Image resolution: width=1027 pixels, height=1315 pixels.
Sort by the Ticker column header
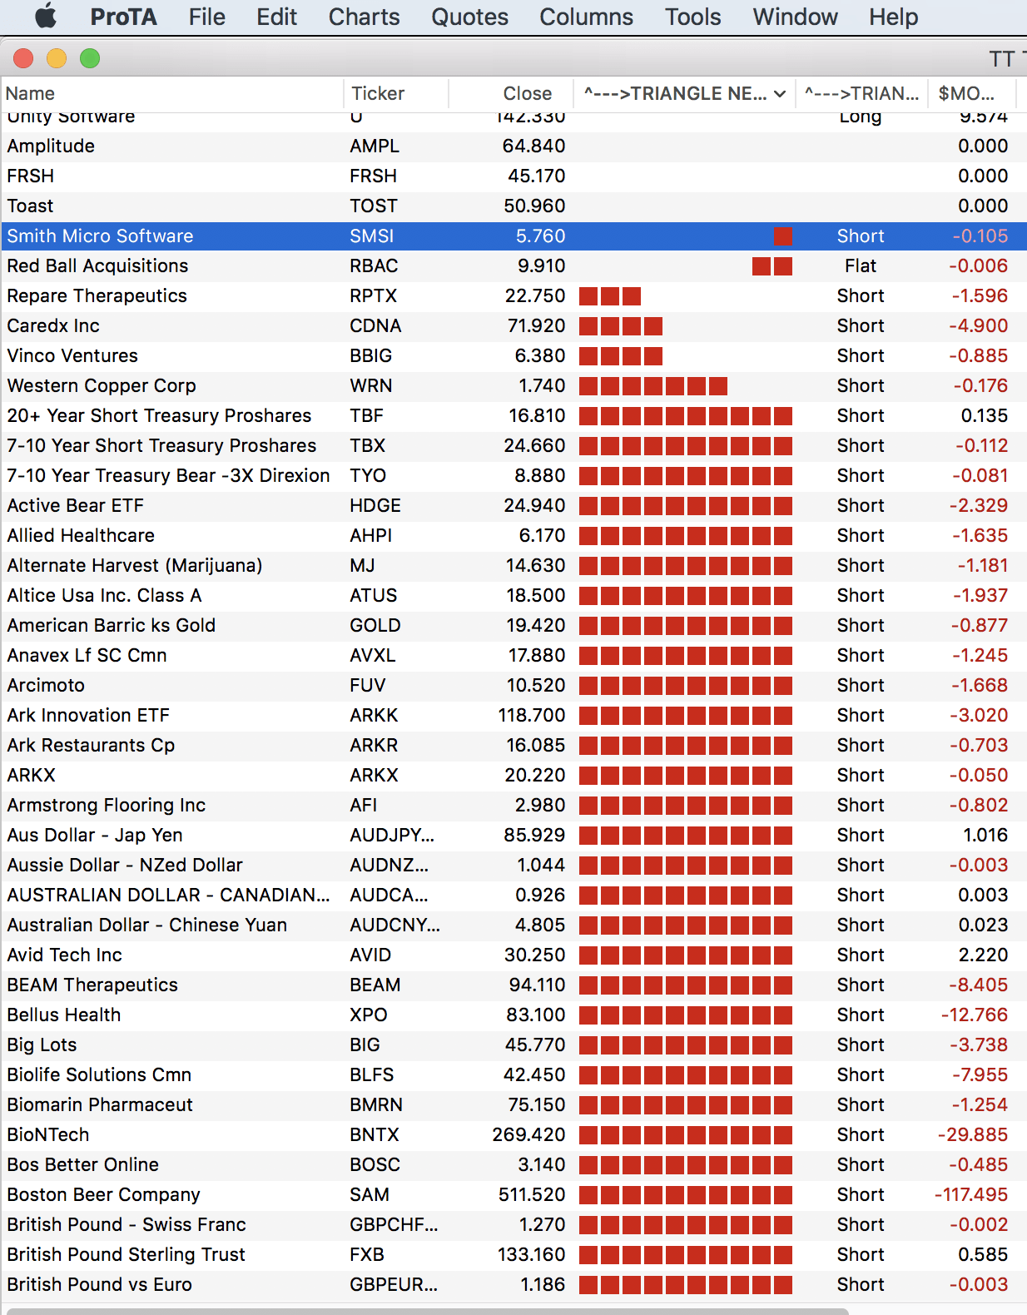pos(396,93)
